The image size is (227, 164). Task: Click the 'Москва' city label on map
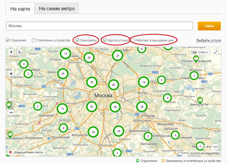pyautogui.click(x=103, y=95)
